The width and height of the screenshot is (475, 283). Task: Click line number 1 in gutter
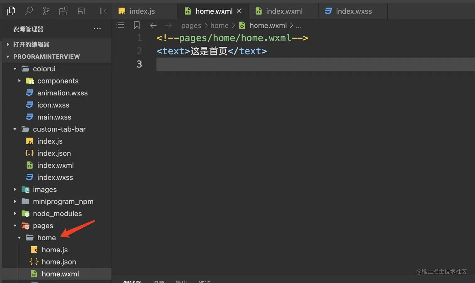(x=139, y=38)
